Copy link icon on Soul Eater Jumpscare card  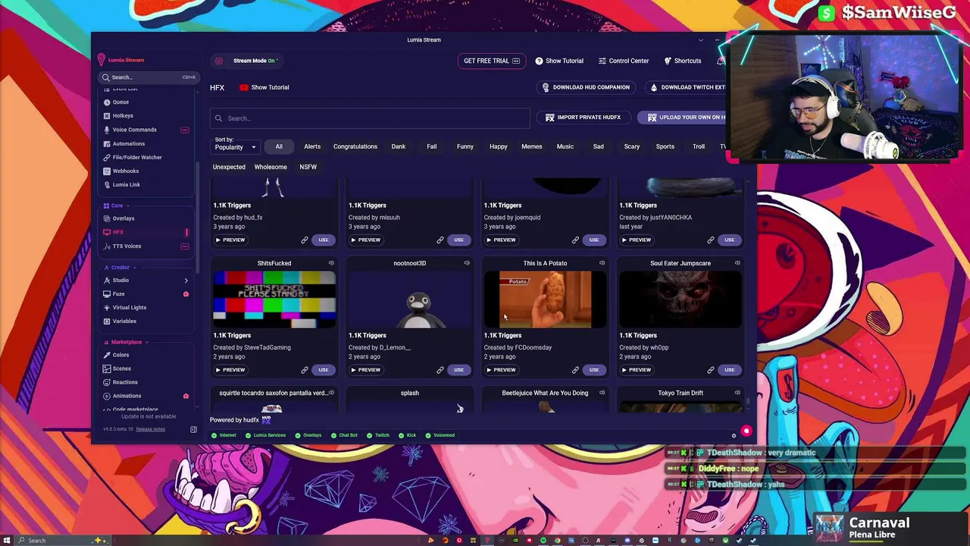tap(711, 370)
